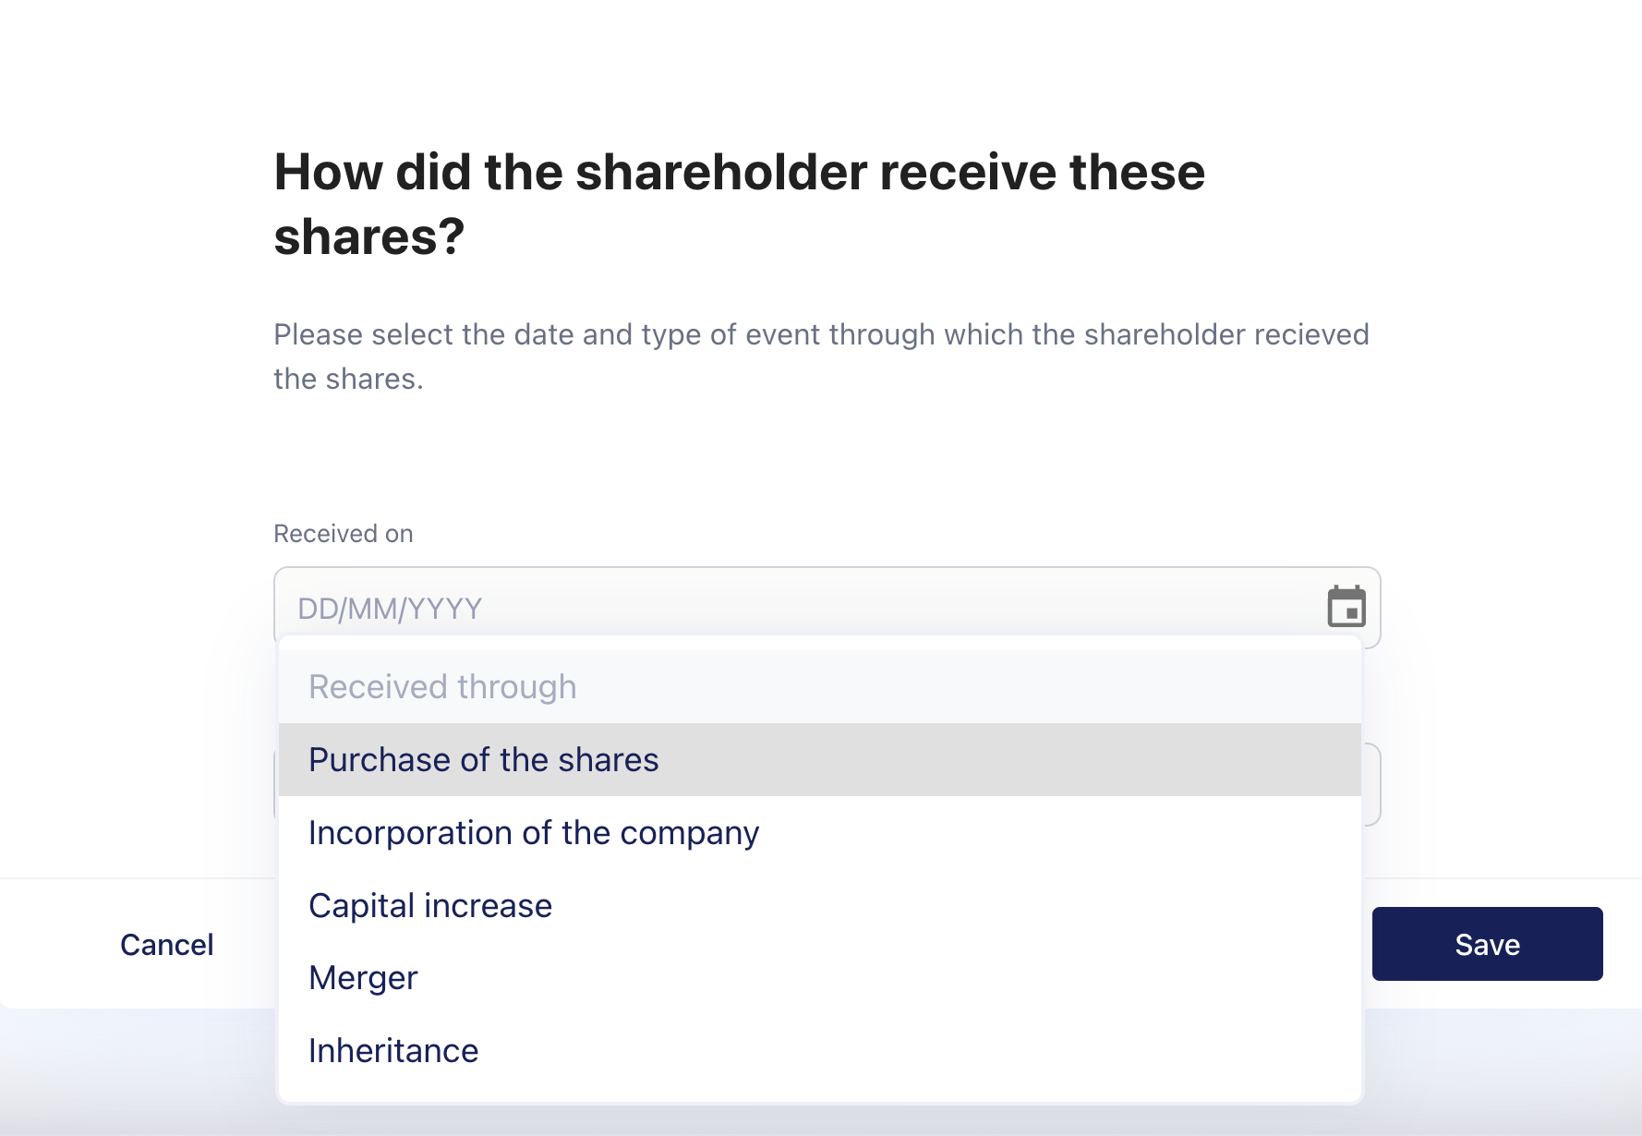
Task: Set shares as received via merger
Action: click(x=363, y=977)
